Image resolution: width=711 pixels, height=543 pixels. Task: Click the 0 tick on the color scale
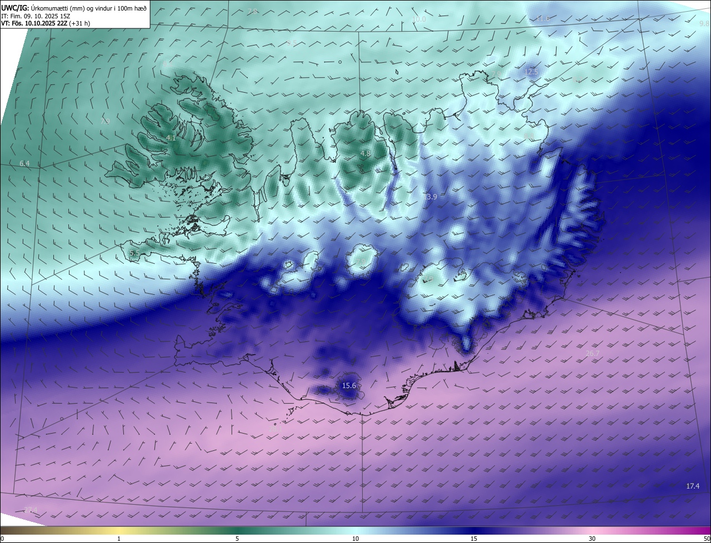(2, 539)
